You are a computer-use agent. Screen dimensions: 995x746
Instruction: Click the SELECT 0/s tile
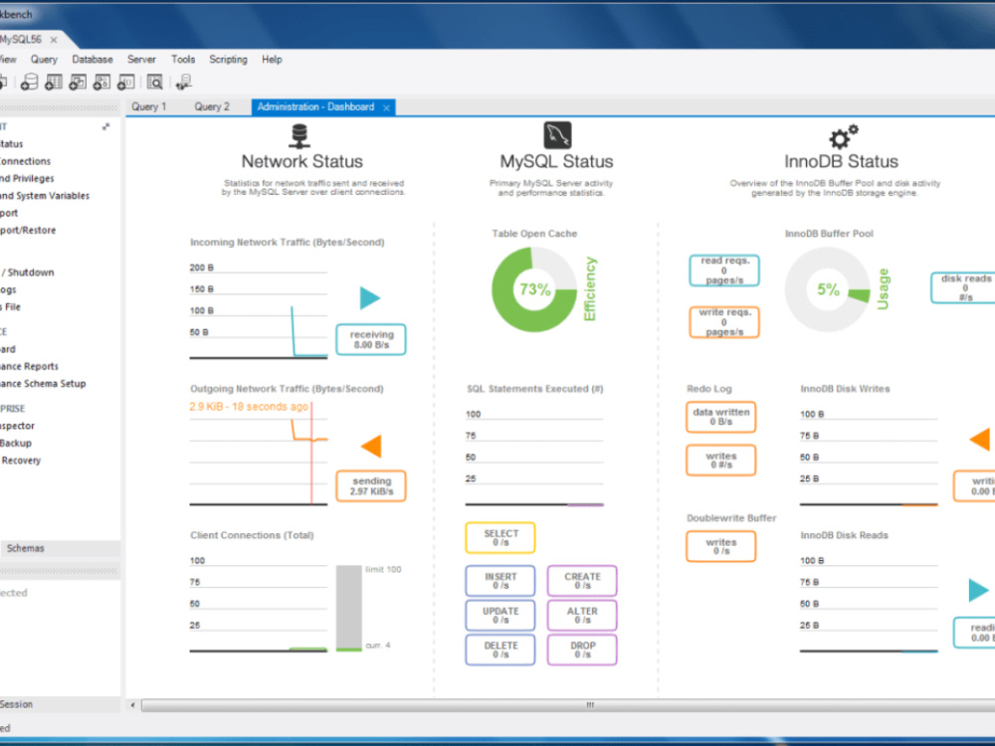click(500, 537)
